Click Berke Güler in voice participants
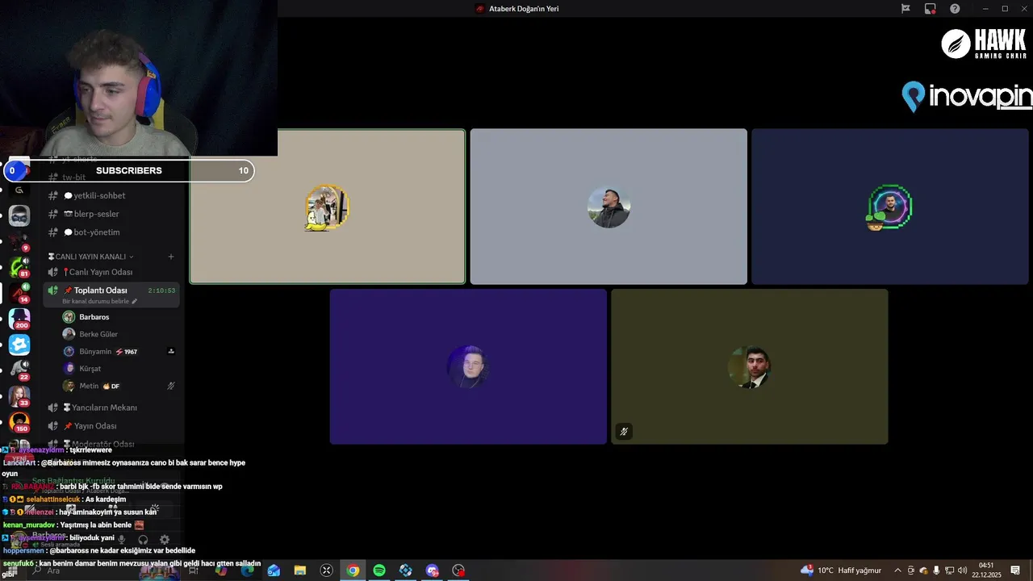The height and width of the screenshot is (581, 1033). pos(119,334)
